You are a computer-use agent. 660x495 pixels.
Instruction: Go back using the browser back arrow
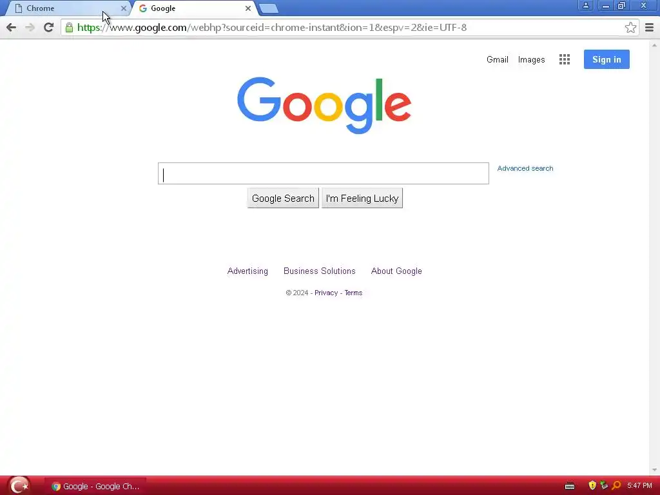[x=12, y=28]
